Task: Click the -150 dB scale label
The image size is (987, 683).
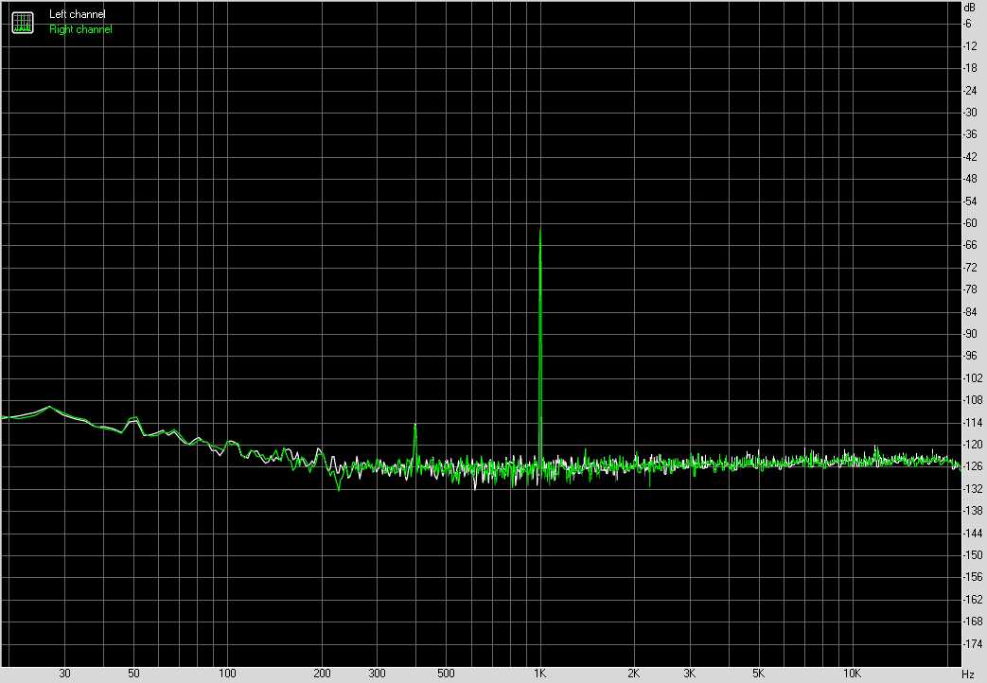Action: pyautogui.click(x=973, y=555)
